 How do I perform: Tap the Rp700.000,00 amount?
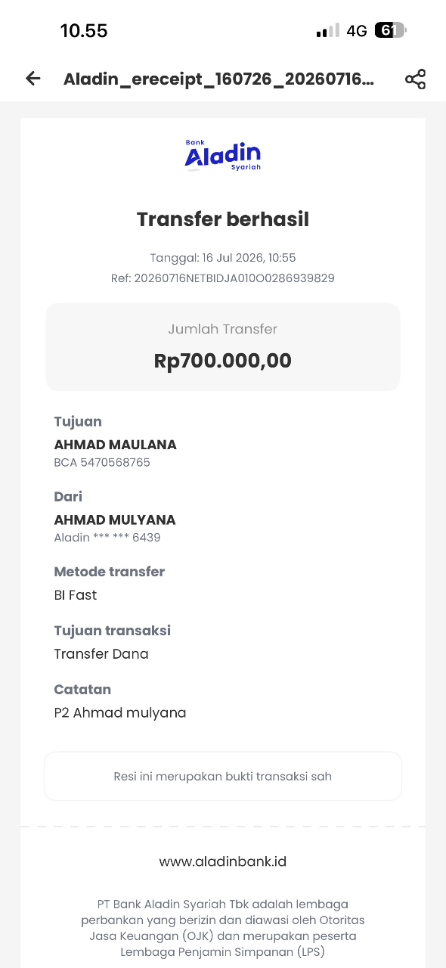pos(223,360)
